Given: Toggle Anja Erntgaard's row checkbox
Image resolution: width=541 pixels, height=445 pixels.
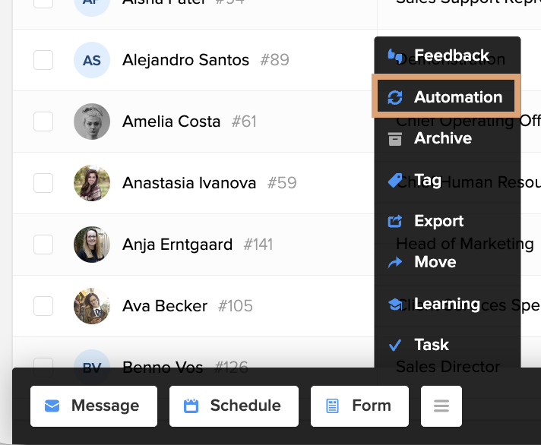Looking at the screenshot, I should pos(43,245).
